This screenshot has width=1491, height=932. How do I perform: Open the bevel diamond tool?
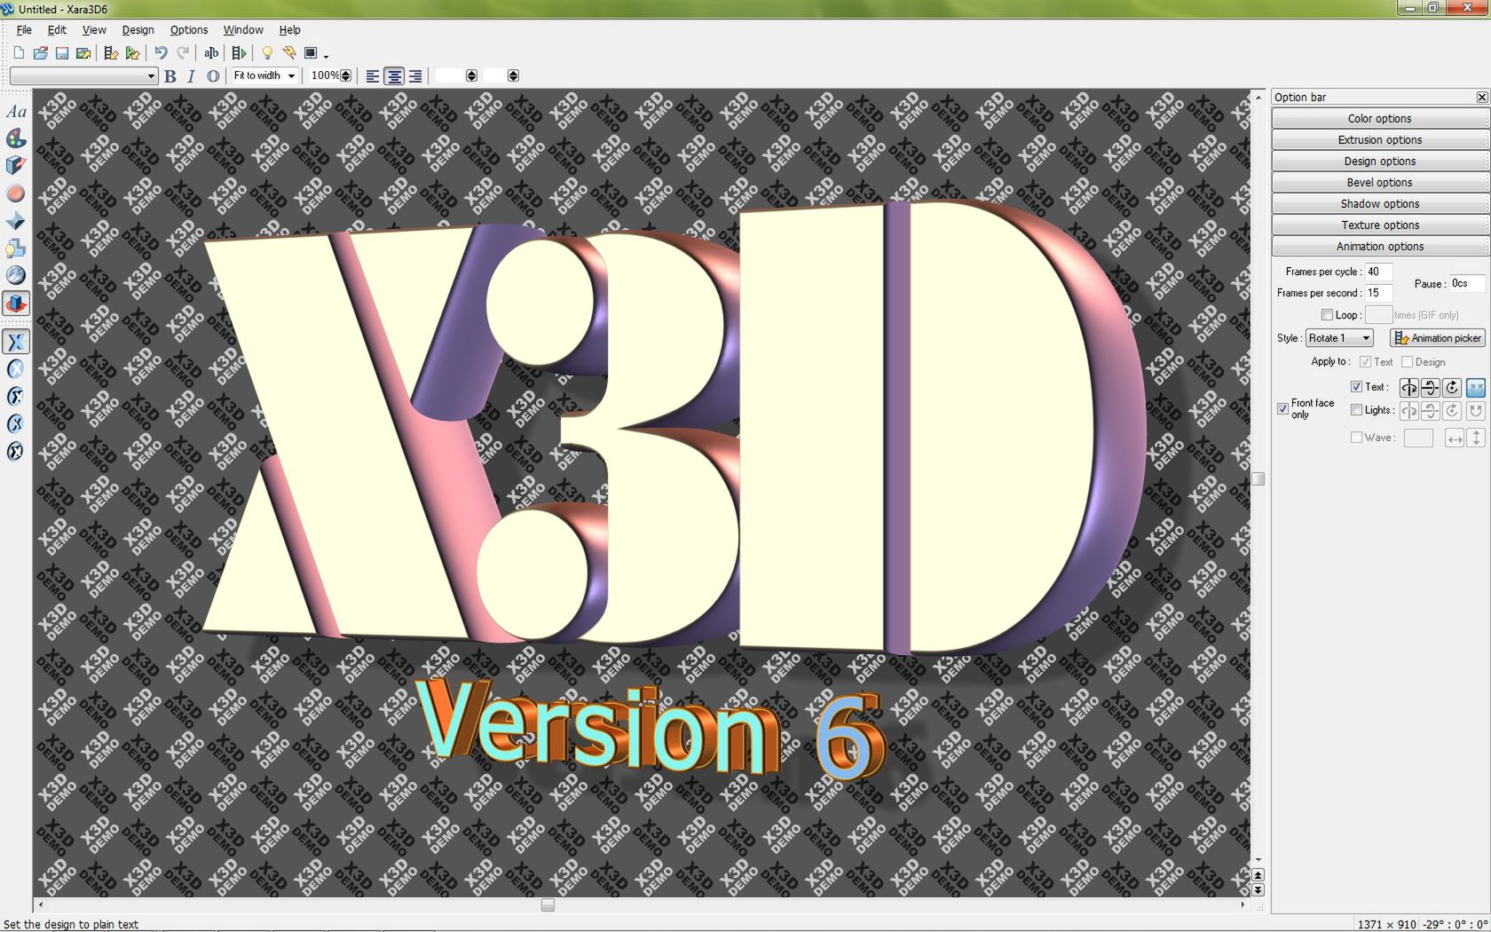(x=16, y=221)
